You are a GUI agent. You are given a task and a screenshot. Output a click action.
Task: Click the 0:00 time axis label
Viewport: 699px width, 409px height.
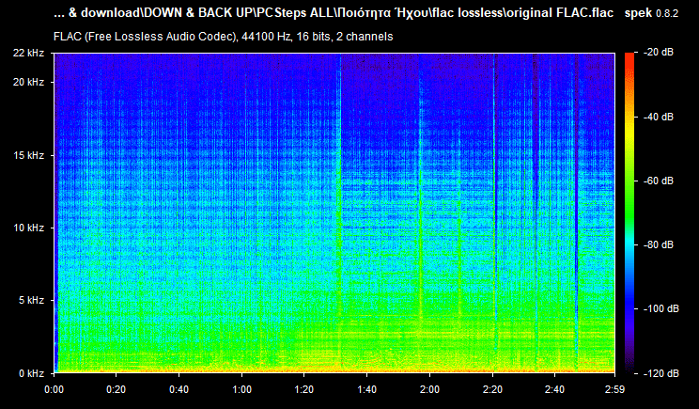(54, 390)
